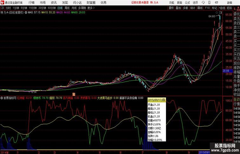Open the 公式 menu
The height and width of the screenshot is (154, 240).
click(x=188, y=3)
